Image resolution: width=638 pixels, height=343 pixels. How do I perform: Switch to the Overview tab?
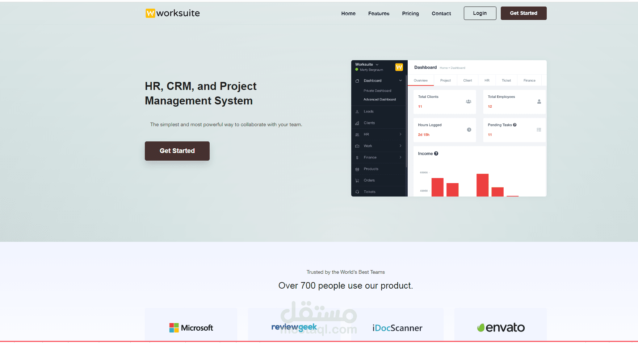tap(421, 80)
